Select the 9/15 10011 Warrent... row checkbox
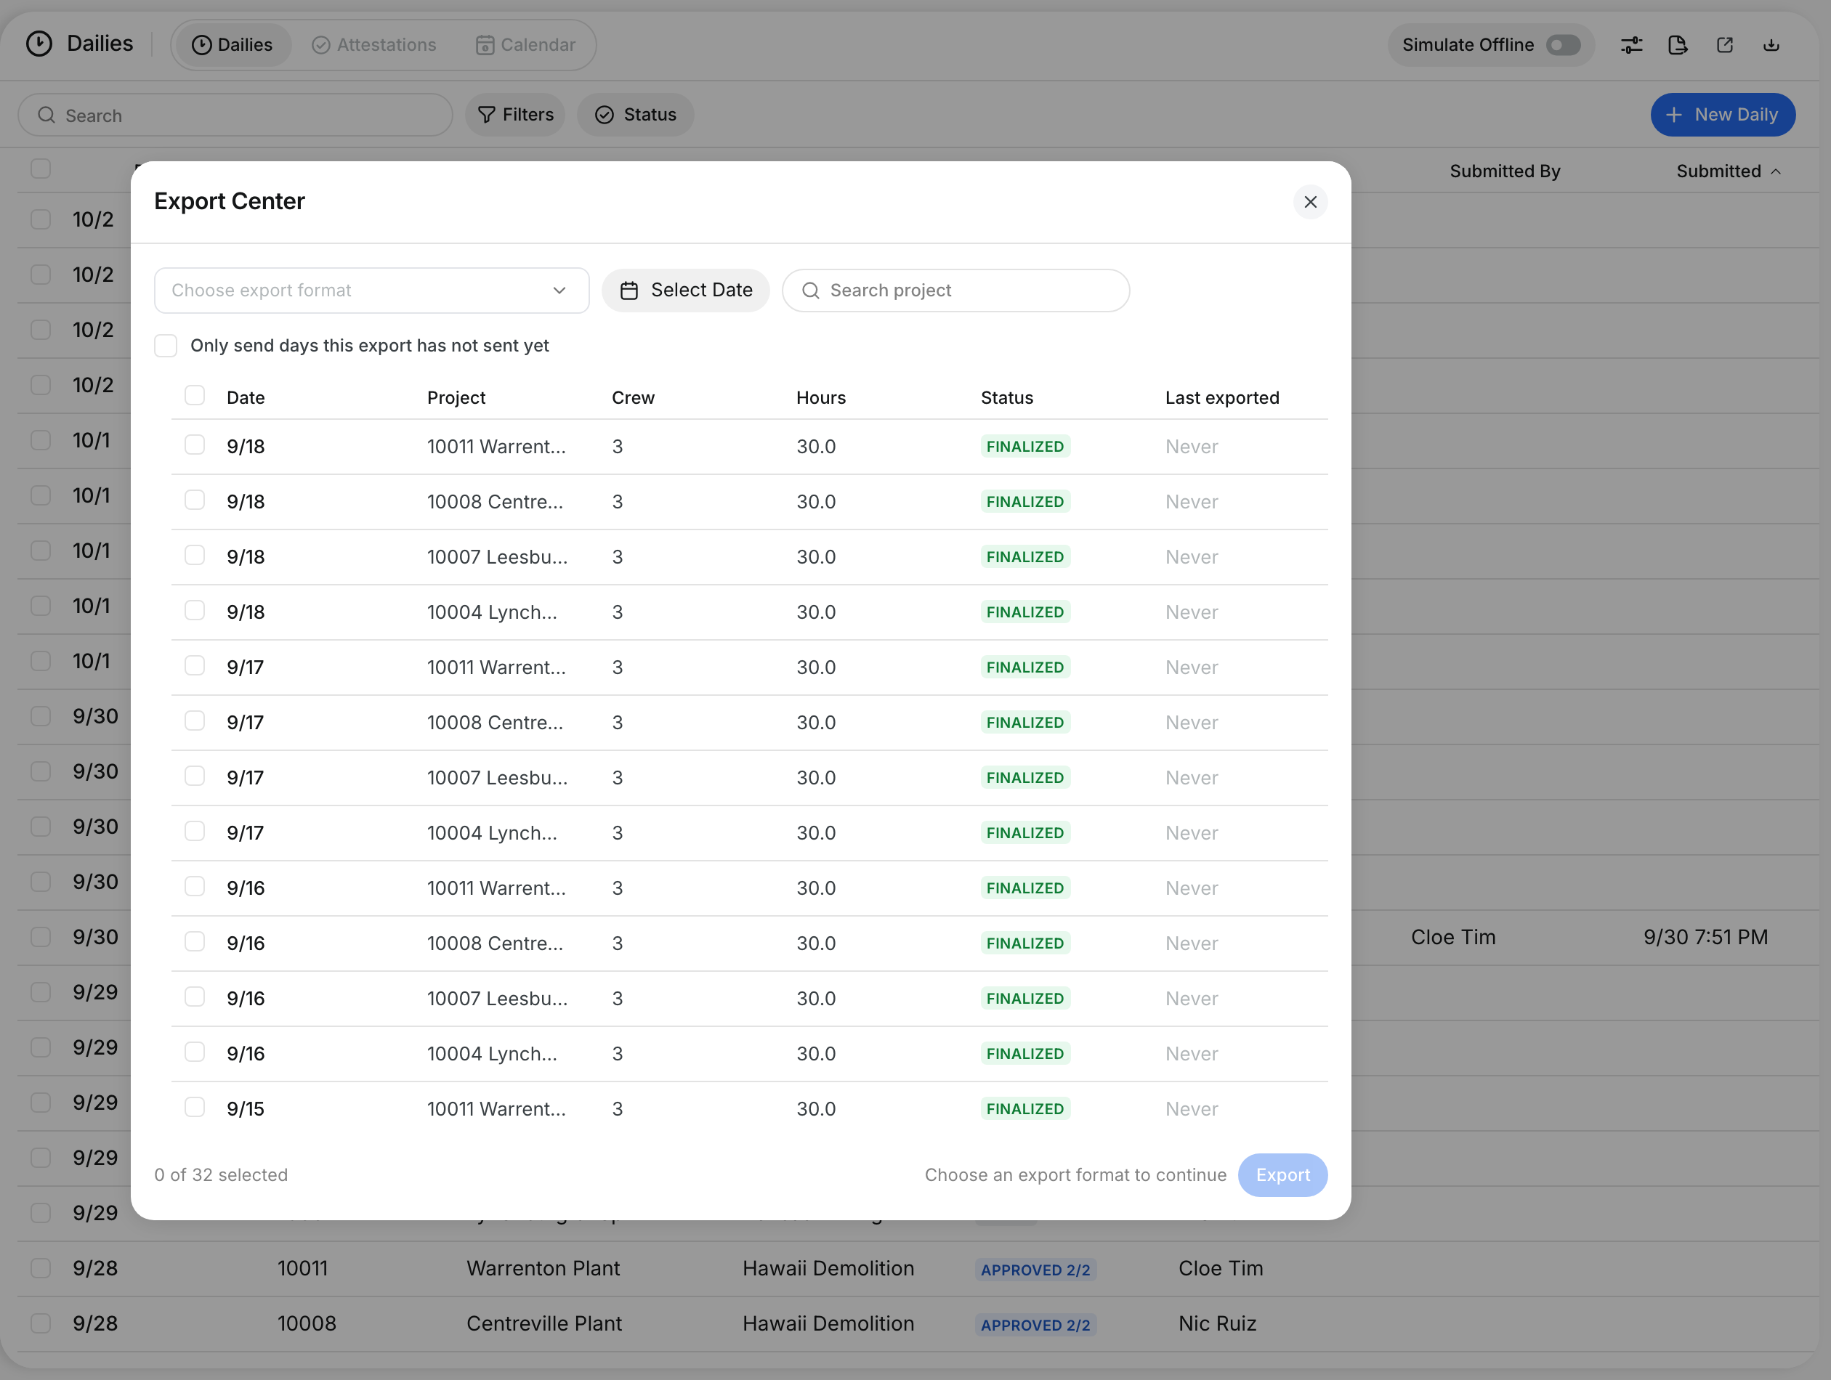The image size is (1831, 1380). click(195, 1107)
